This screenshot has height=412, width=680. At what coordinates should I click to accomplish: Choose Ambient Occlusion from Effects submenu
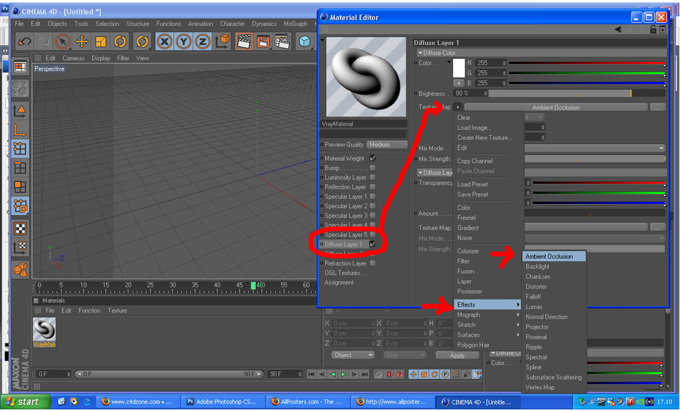point(554,256)
